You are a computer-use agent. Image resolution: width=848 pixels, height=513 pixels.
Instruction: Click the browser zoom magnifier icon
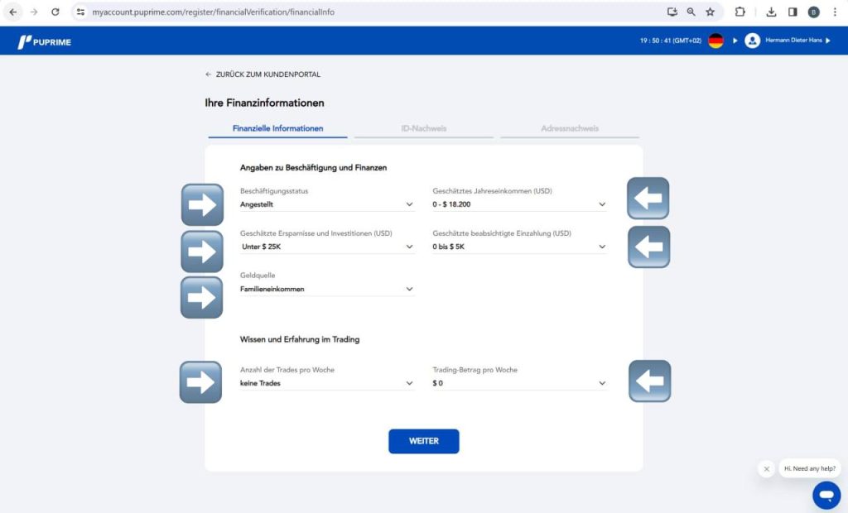tap(691, 12)
